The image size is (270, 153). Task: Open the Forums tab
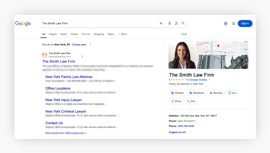pos(86,34)
